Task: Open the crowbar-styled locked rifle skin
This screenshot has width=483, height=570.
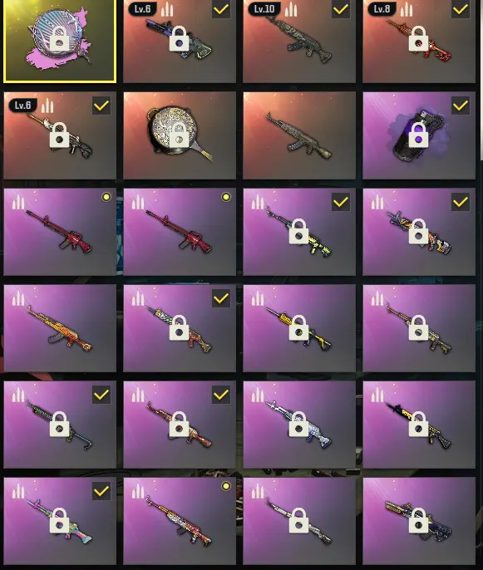Action: [x=60, y=425]
